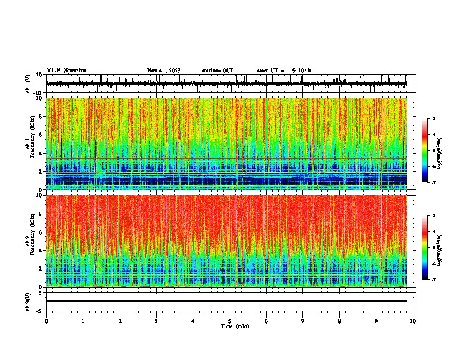Click the ch.2 "Frequency (kHz)" axis label
This screenshot has height=360, width=465.
pyautogui.click(x=32, y=234)
